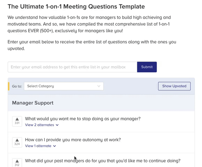
Task: Toggle the Show Upvoted filter
Action: click(x=174, y=86)
